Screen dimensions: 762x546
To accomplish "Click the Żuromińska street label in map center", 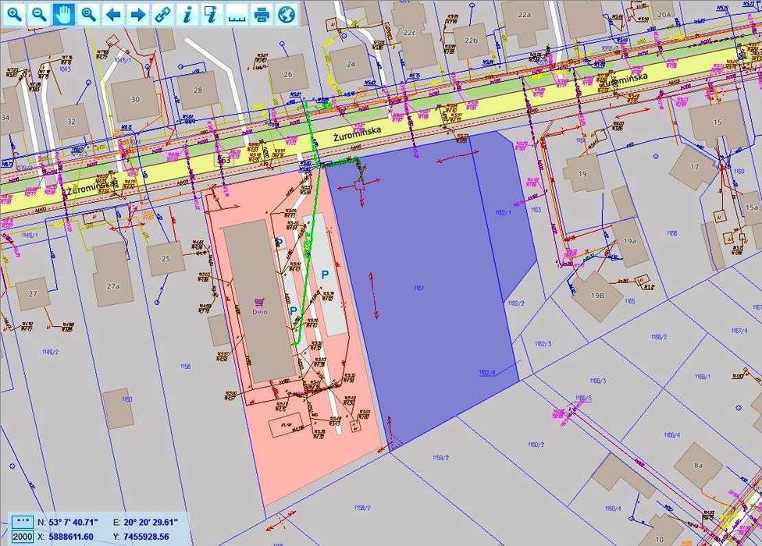I will click(358, 134).
